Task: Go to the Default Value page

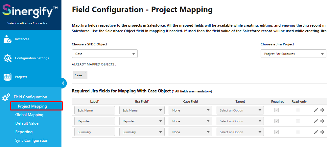Action: point(27,123)
